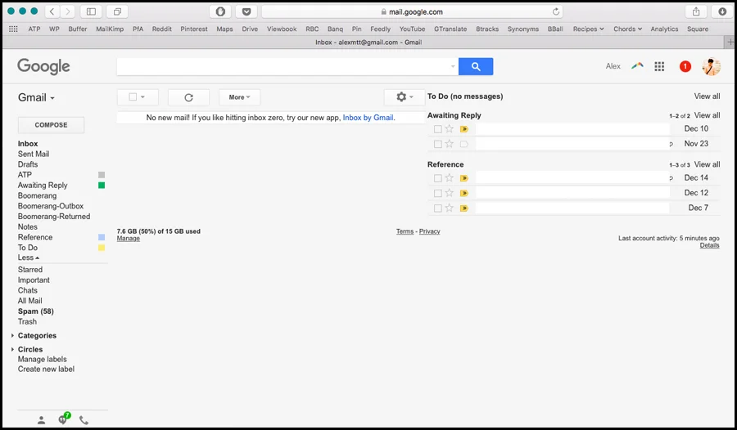737x430 pixels.
Task: Open the phone calls icon
Action: tap(84, 420)
